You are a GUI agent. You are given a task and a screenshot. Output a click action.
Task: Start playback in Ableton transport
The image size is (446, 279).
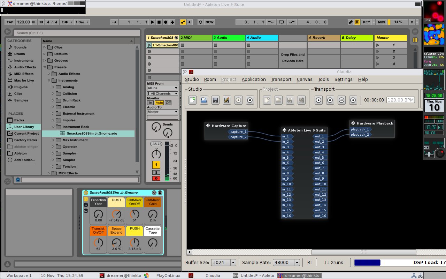[152, 22]
